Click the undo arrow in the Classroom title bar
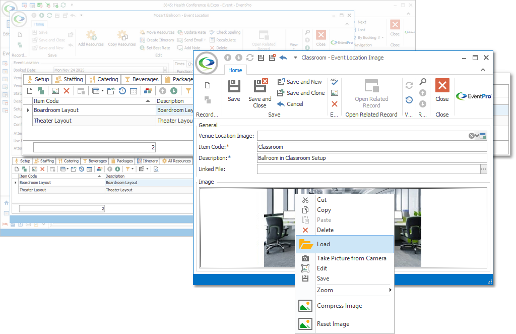The image size is (516, 334). (x=283, y=58)
